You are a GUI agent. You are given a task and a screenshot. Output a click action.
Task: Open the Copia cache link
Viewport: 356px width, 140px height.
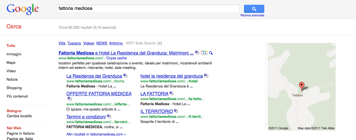tap(117, 58)
